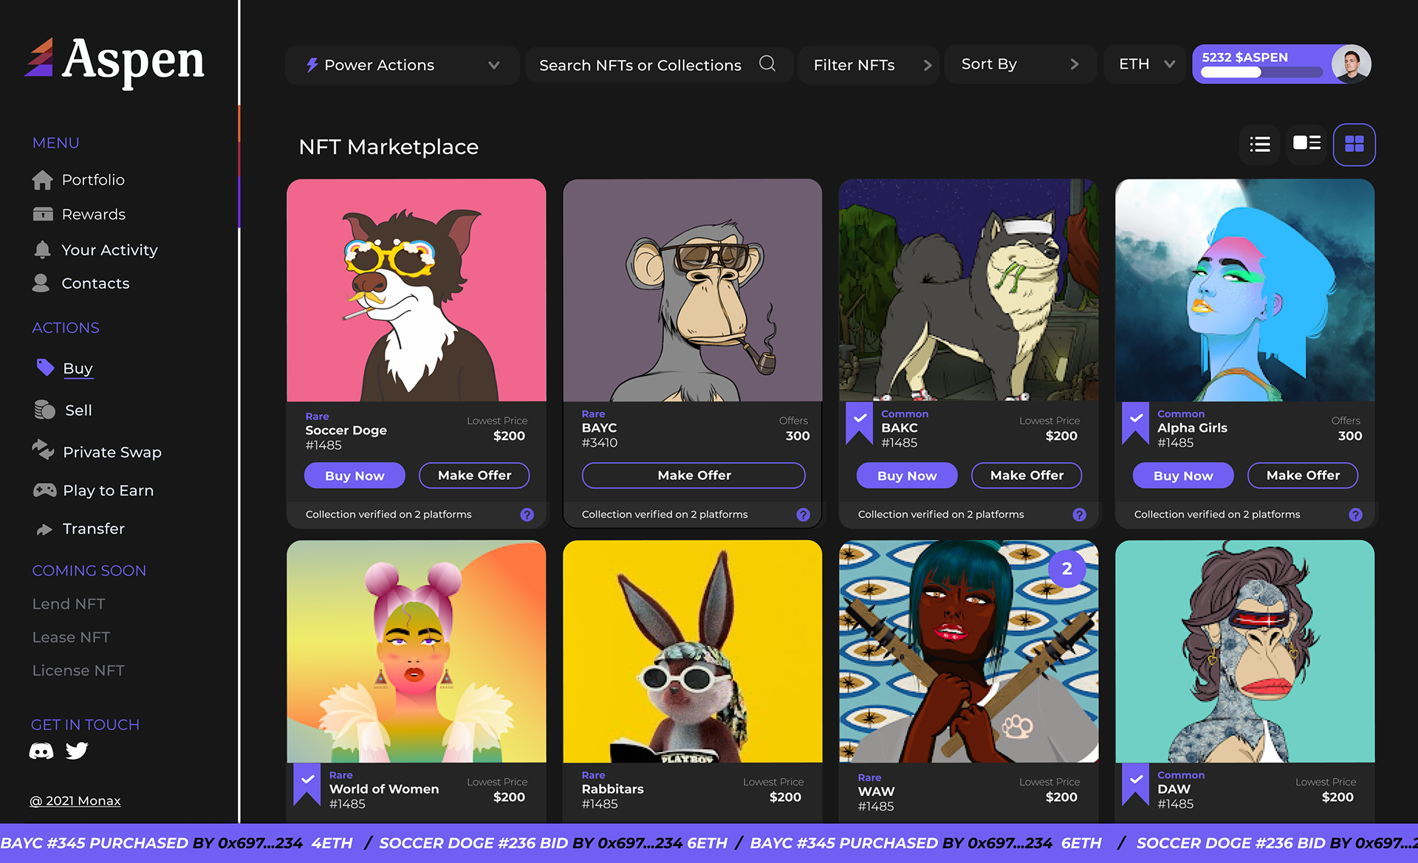The image size is (1418, 863).
Task: Switch to grid view layout
Action: tap(1354, 144)
